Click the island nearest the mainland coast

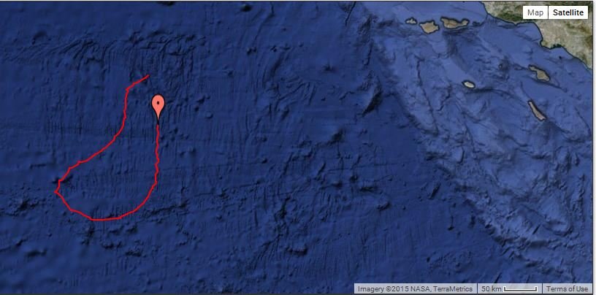539,73
